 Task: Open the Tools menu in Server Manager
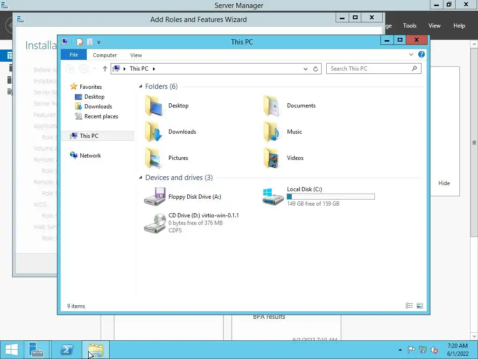pos(410,26)
